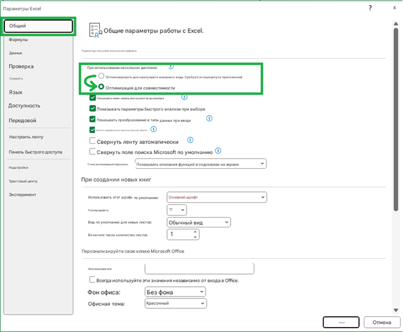
Task: Open the Сохранить category
Action: [x=16, y=79]
